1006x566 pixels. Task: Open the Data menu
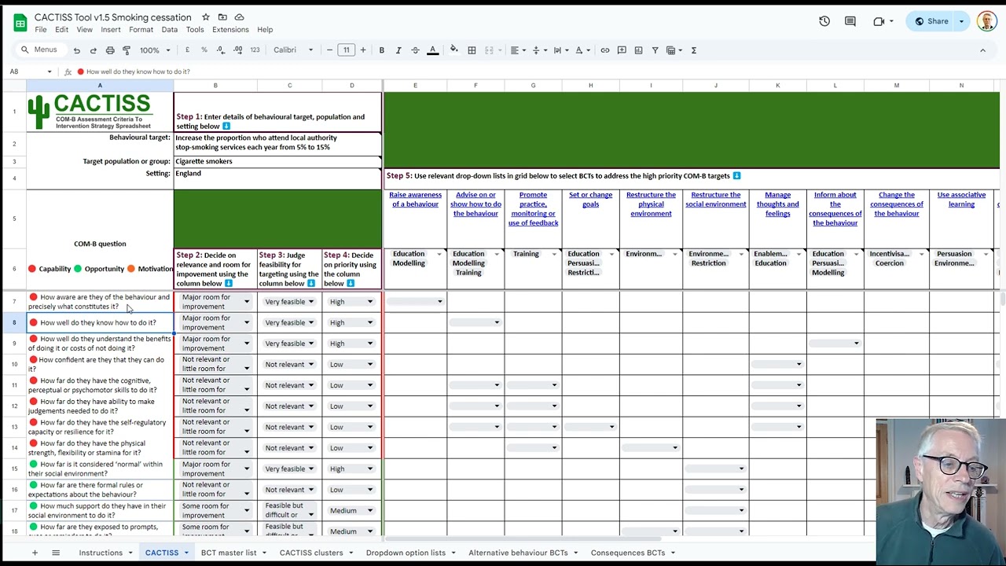click(170, 30)
